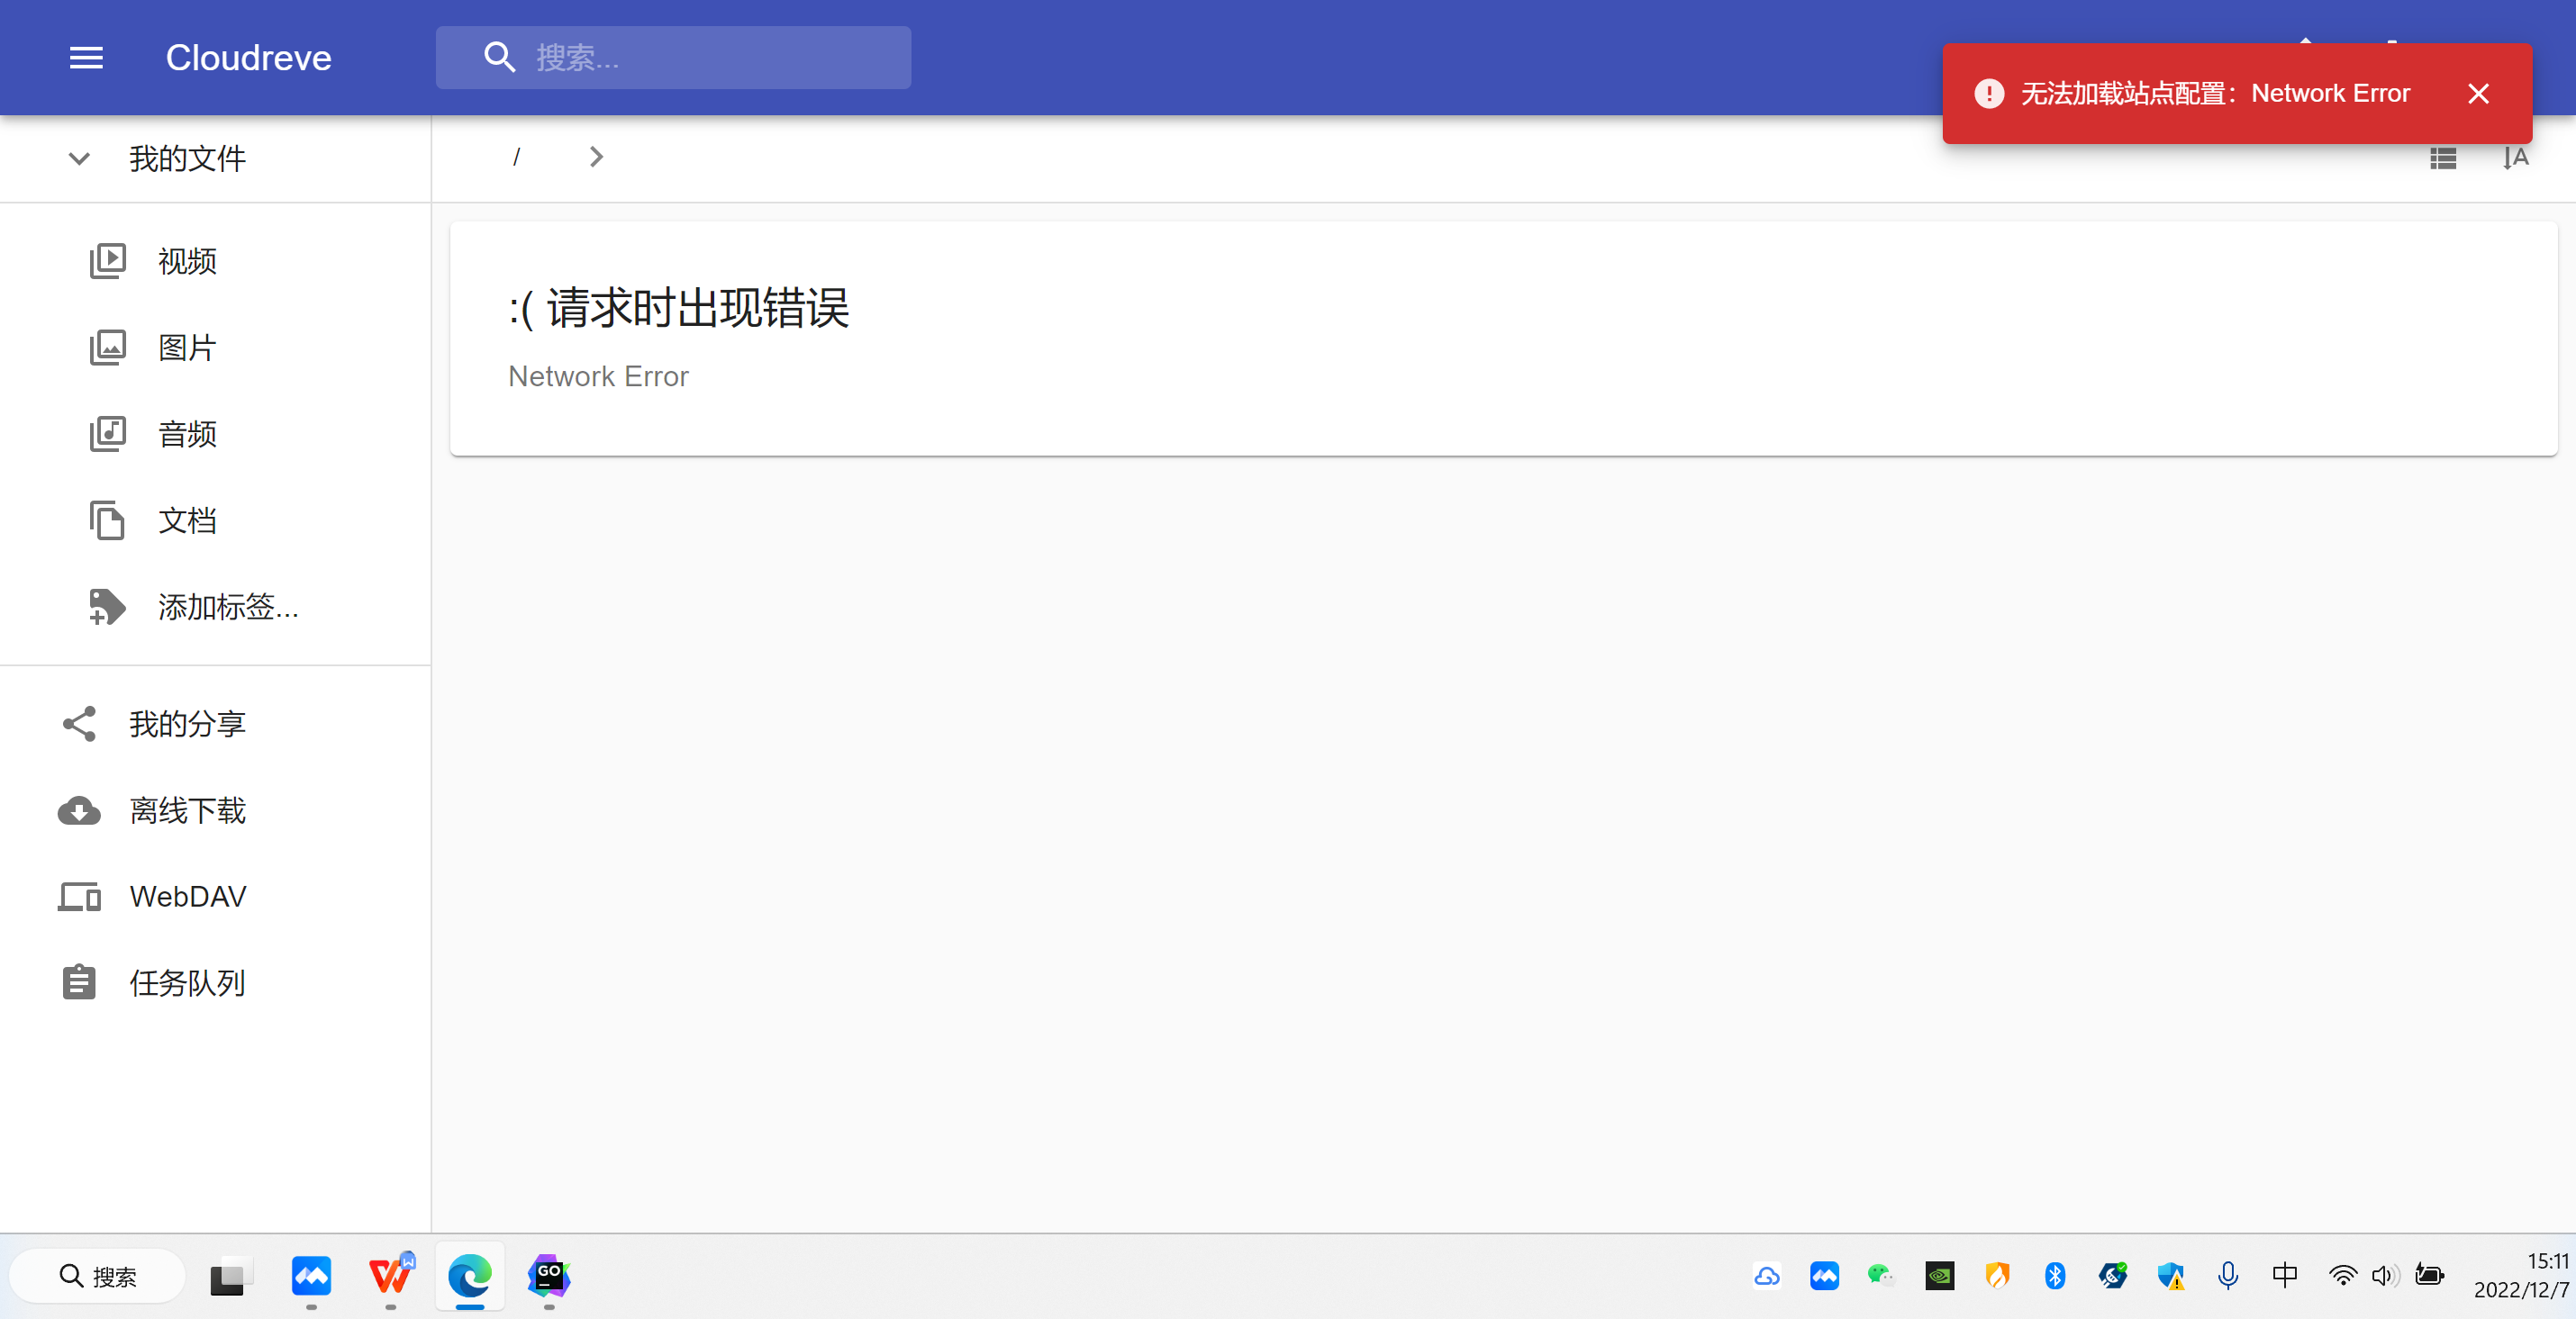2576x1319 pixels.
Task: Open Windows taskbar 搜索 search box
Action: 98,1276
